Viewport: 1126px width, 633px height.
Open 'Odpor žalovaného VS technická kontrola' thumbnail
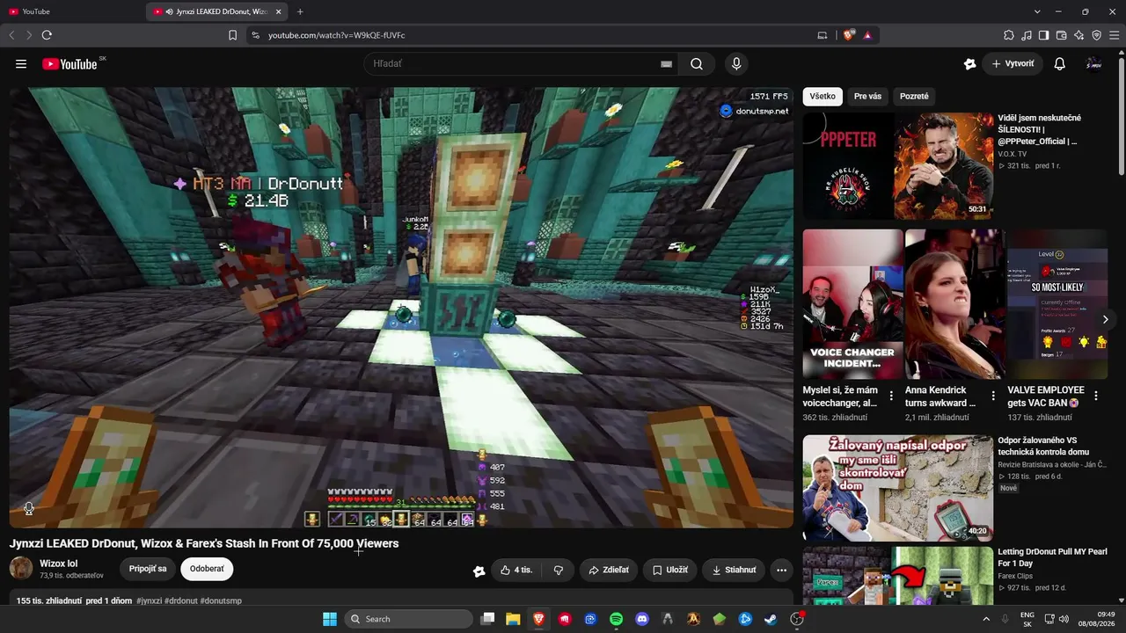898,488
